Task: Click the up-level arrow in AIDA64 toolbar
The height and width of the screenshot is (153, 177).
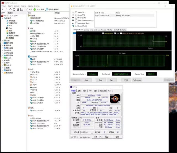Action: click(10, 9)
